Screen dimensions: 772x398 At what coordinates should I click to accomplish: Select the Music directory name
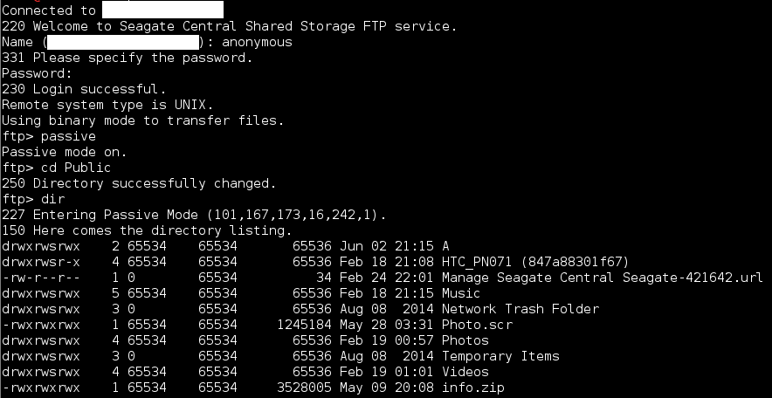point(461,293)
